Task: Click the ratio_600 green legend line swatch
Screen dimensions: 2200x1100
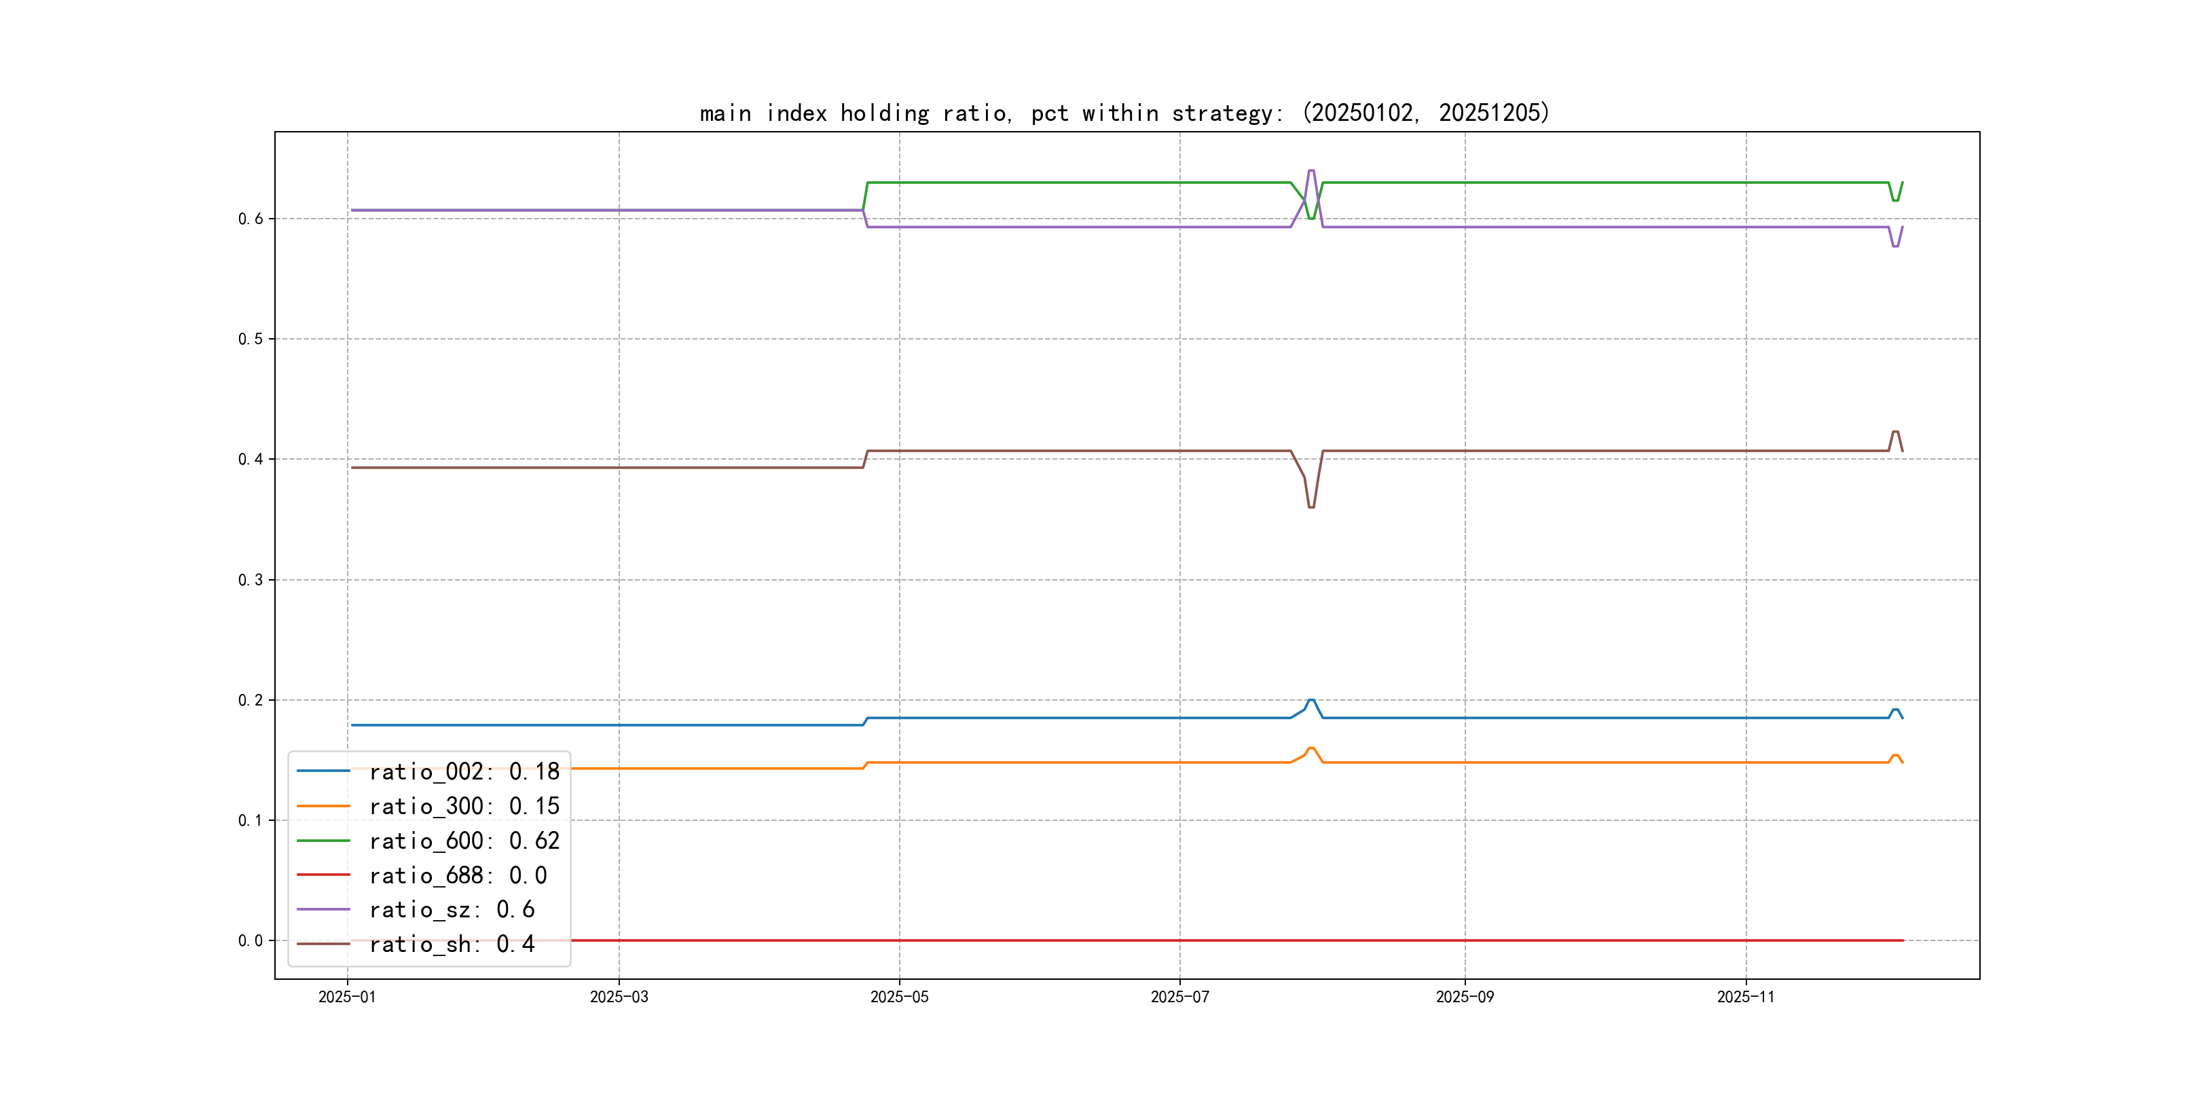Action: tap(323, 841)
